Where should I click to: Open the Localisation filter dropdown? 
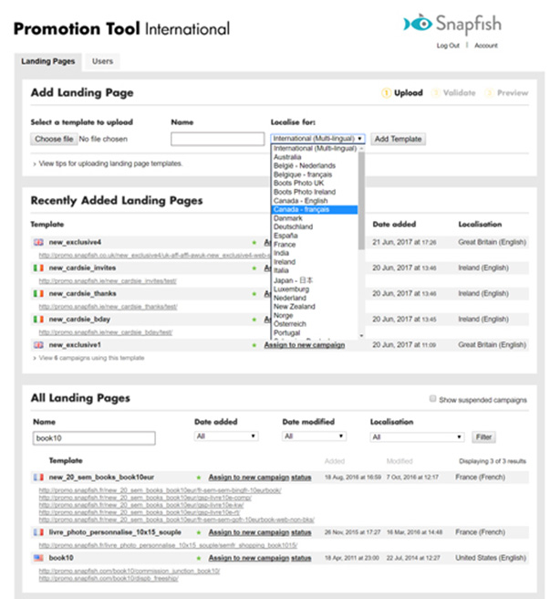pyautogui.click(x=418, y=437)
